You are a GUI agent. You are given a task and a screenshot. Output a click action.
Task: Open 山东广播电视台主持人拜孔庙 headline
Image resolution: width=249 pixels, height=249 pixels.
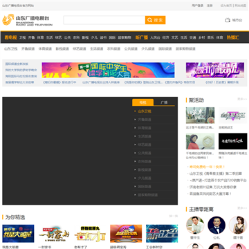(x=101, y=82)
